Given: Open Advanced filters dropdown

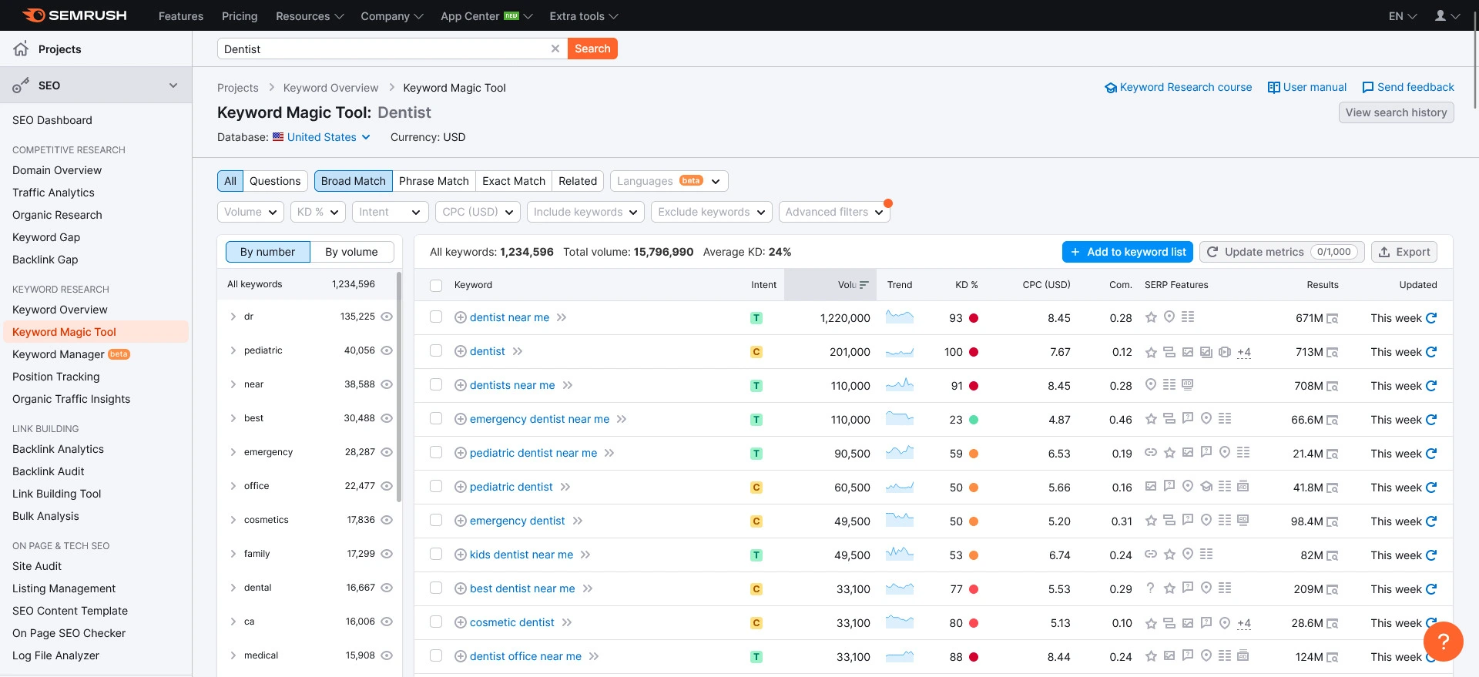Looking at the screenshot, I should click(x=834, y=212).
